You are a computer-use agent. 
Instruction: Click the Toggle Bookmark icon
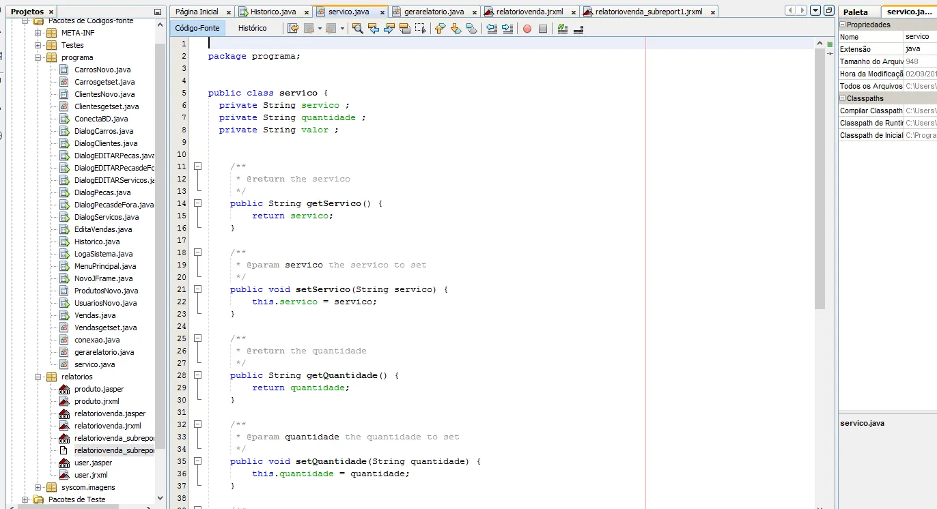[x=472, y=29]
